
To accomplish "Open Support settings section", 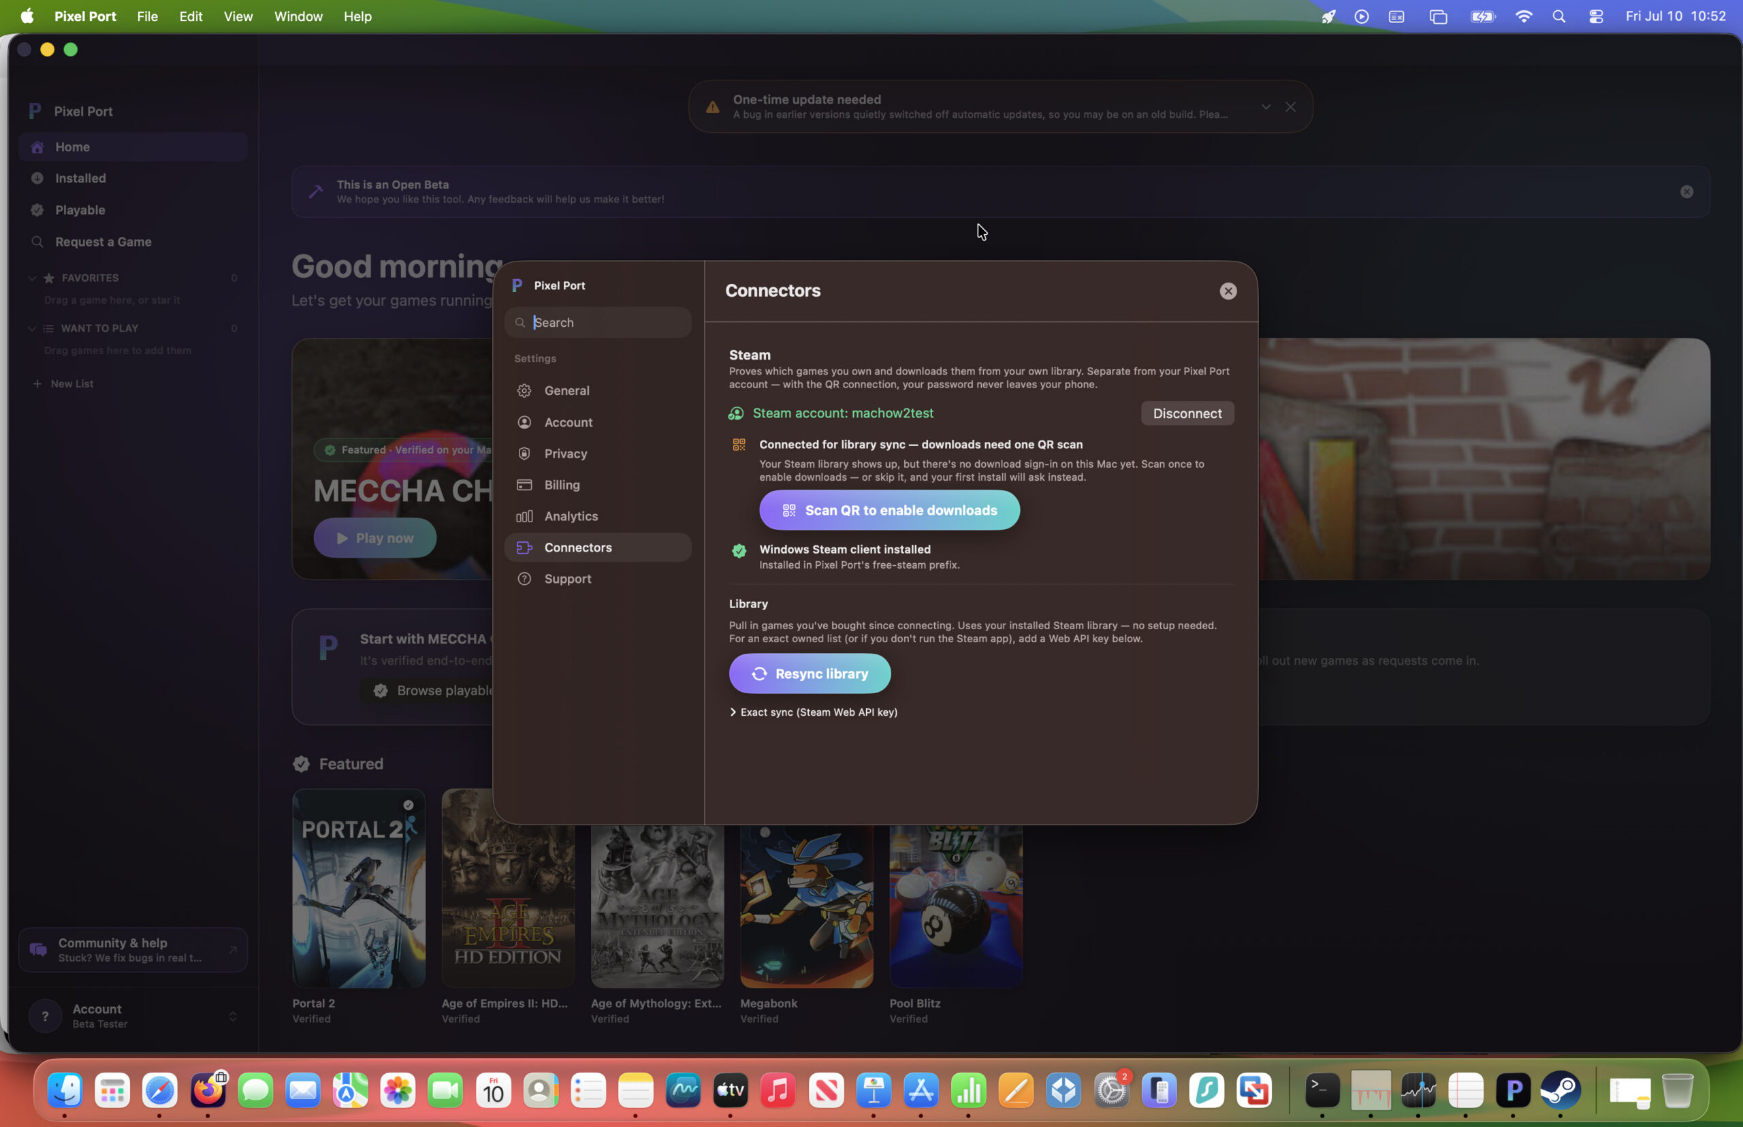I will click(597, 579).
